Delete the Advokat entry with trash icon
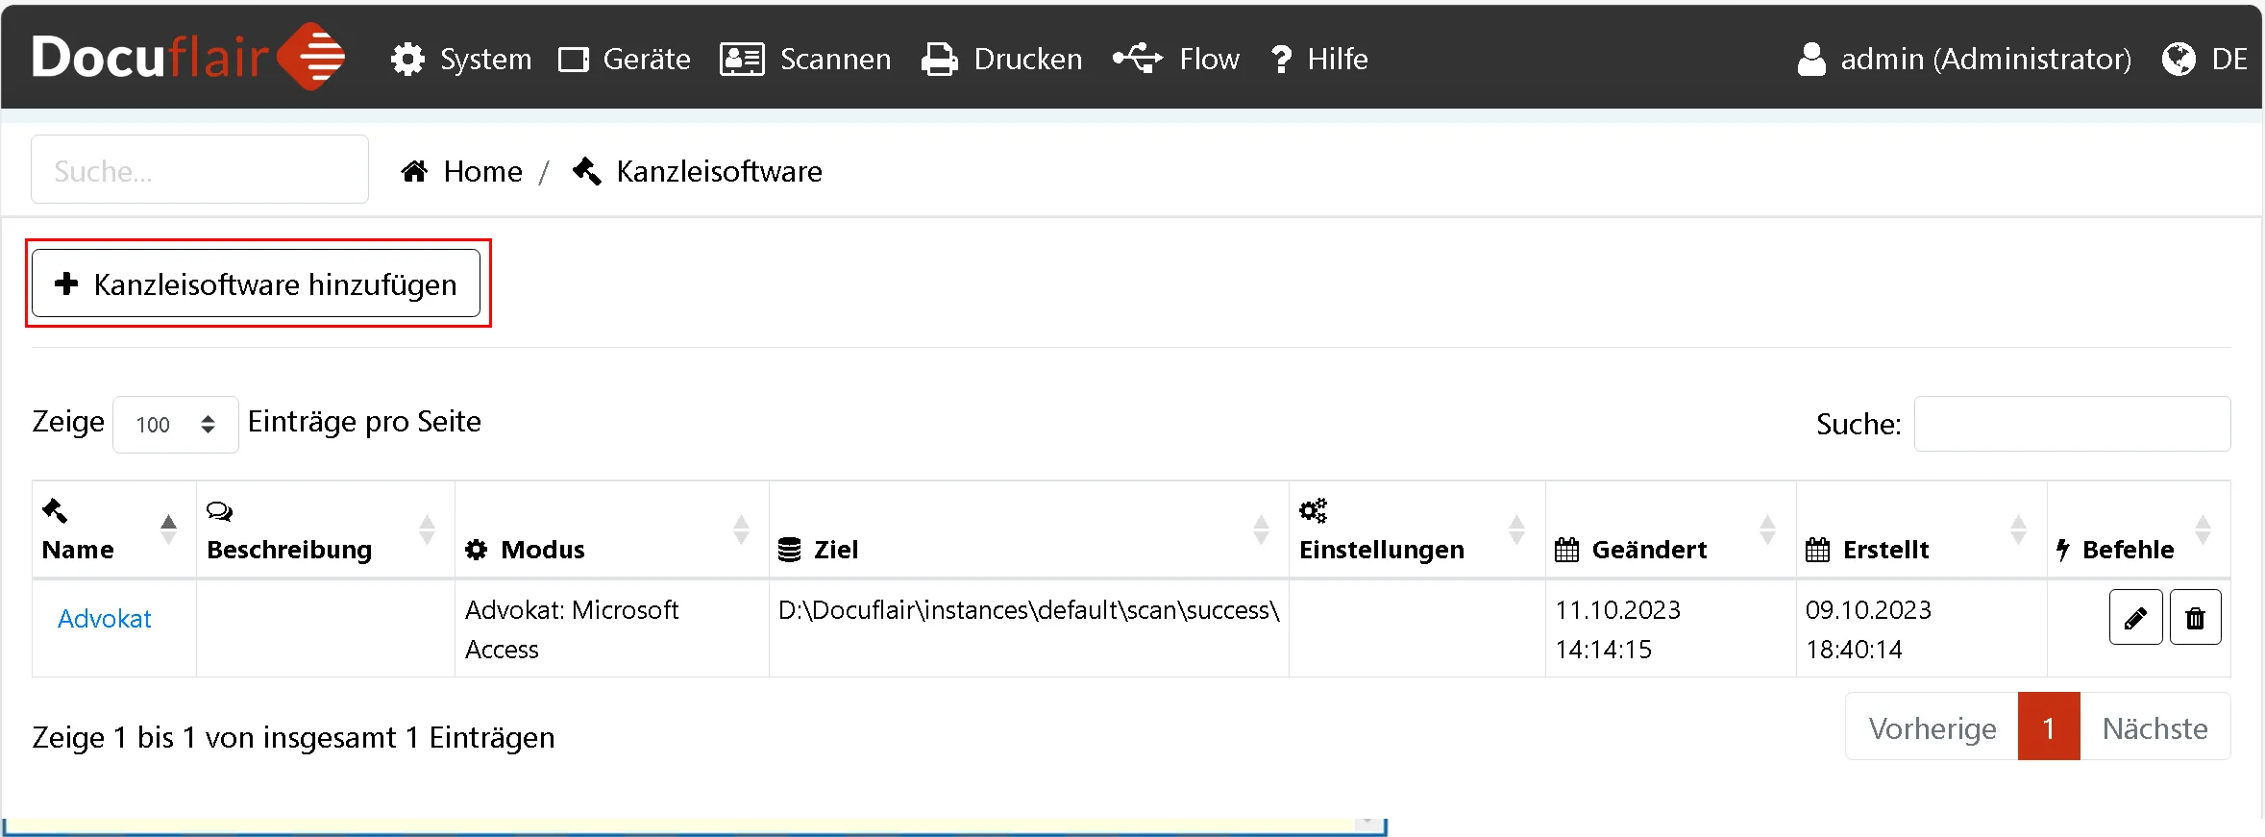The image size is (2265, 837). coord(2195,618)
